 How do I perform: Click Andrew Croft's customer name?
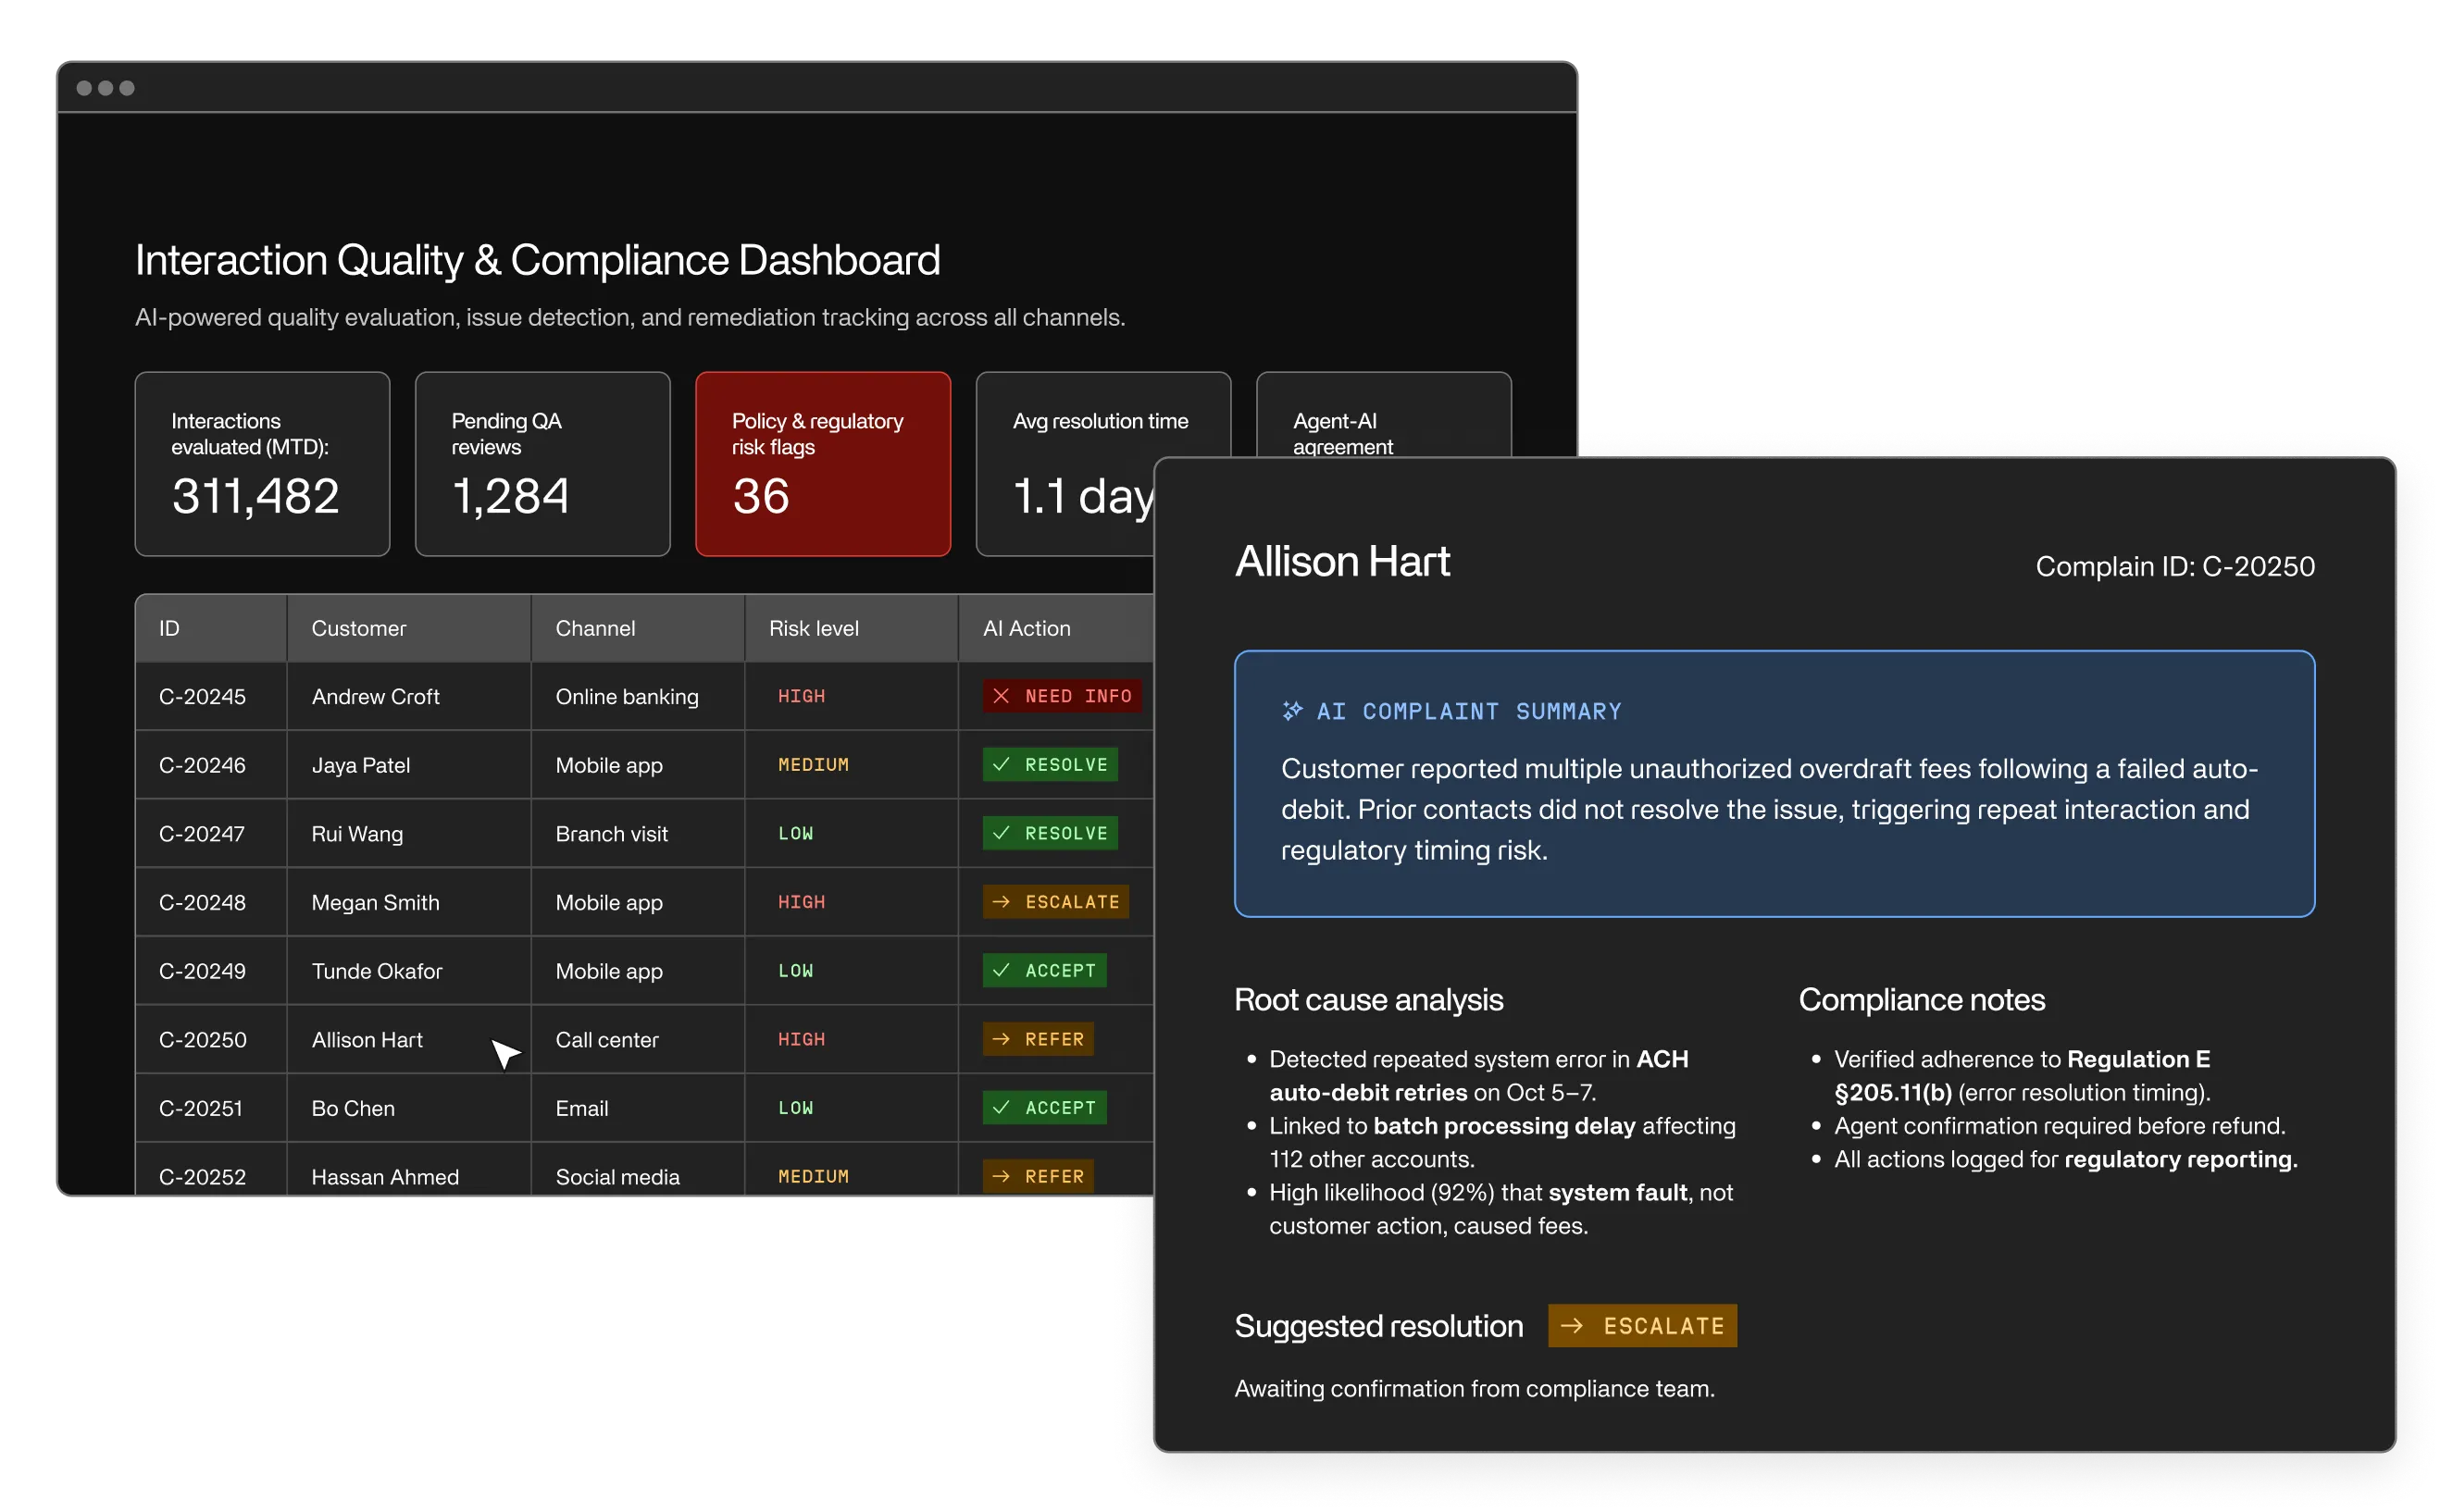click(x=375, y=697)
